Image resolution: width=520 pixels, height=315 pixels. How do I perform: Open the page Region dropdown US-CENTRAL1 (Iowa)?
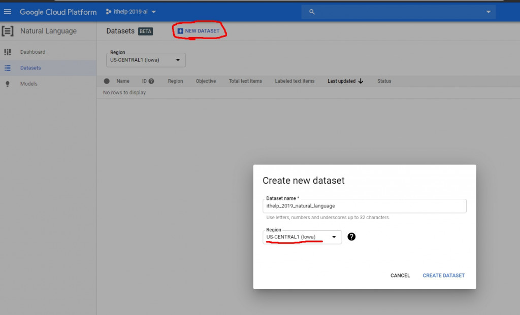[146, 60]
